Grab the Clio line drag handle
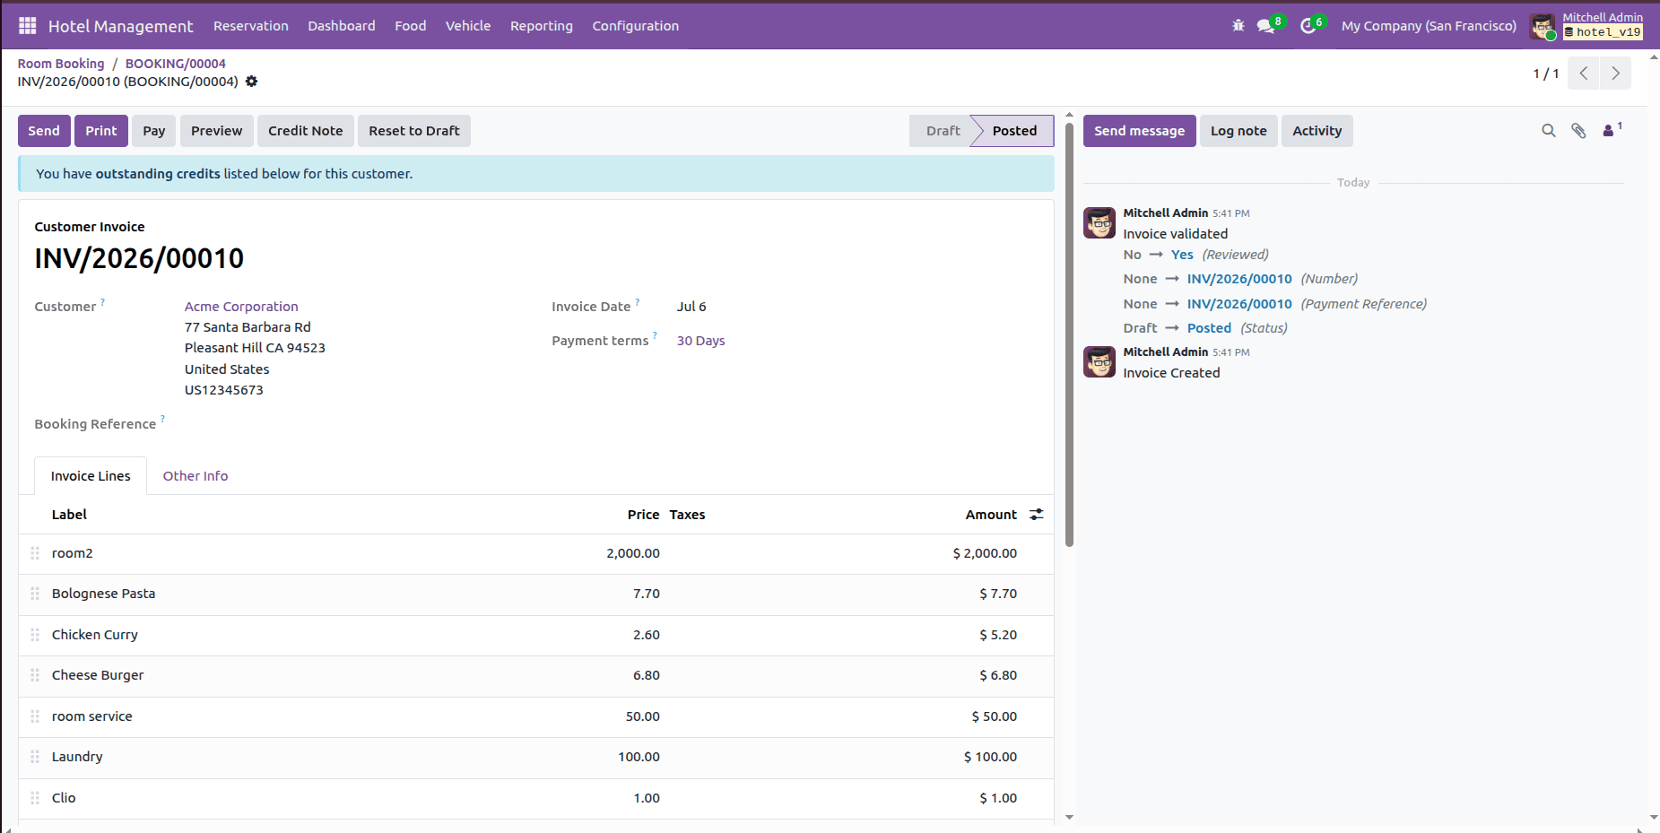1660x833 pixels. [35, 798]
